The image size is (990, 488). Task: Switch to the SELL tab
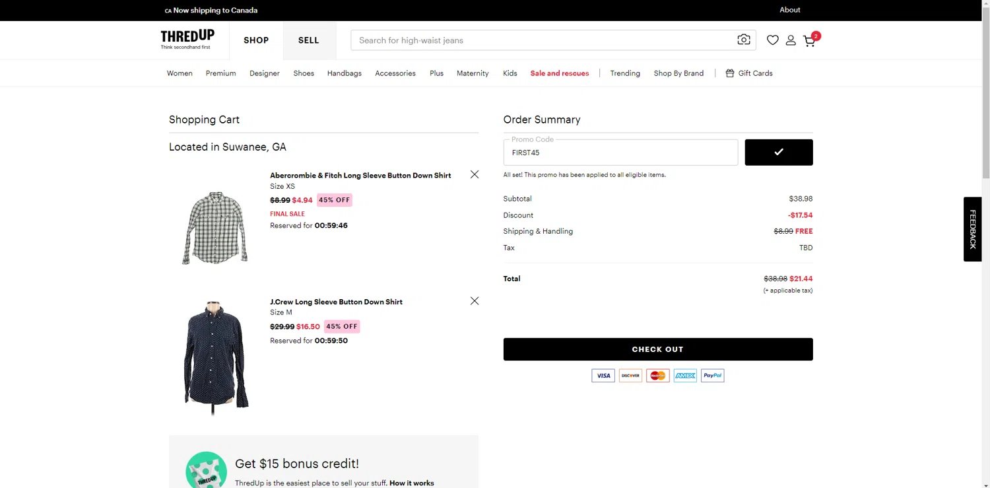click(309, 40)
